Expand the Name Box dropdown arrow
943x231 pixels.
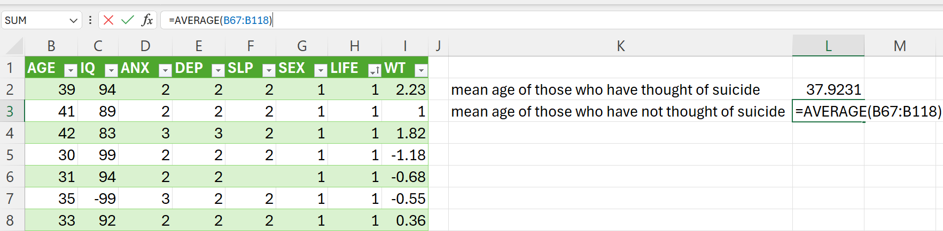point(73,20)
